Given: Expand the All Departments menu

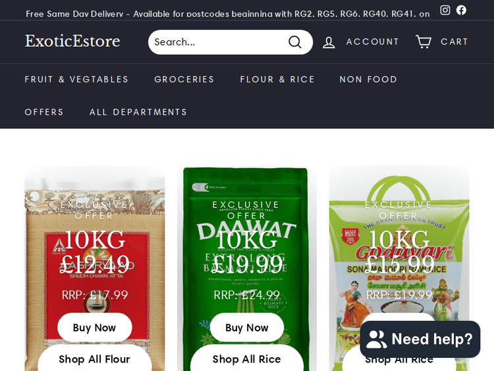Looking at the screenshot, I should tap(138, 112).
